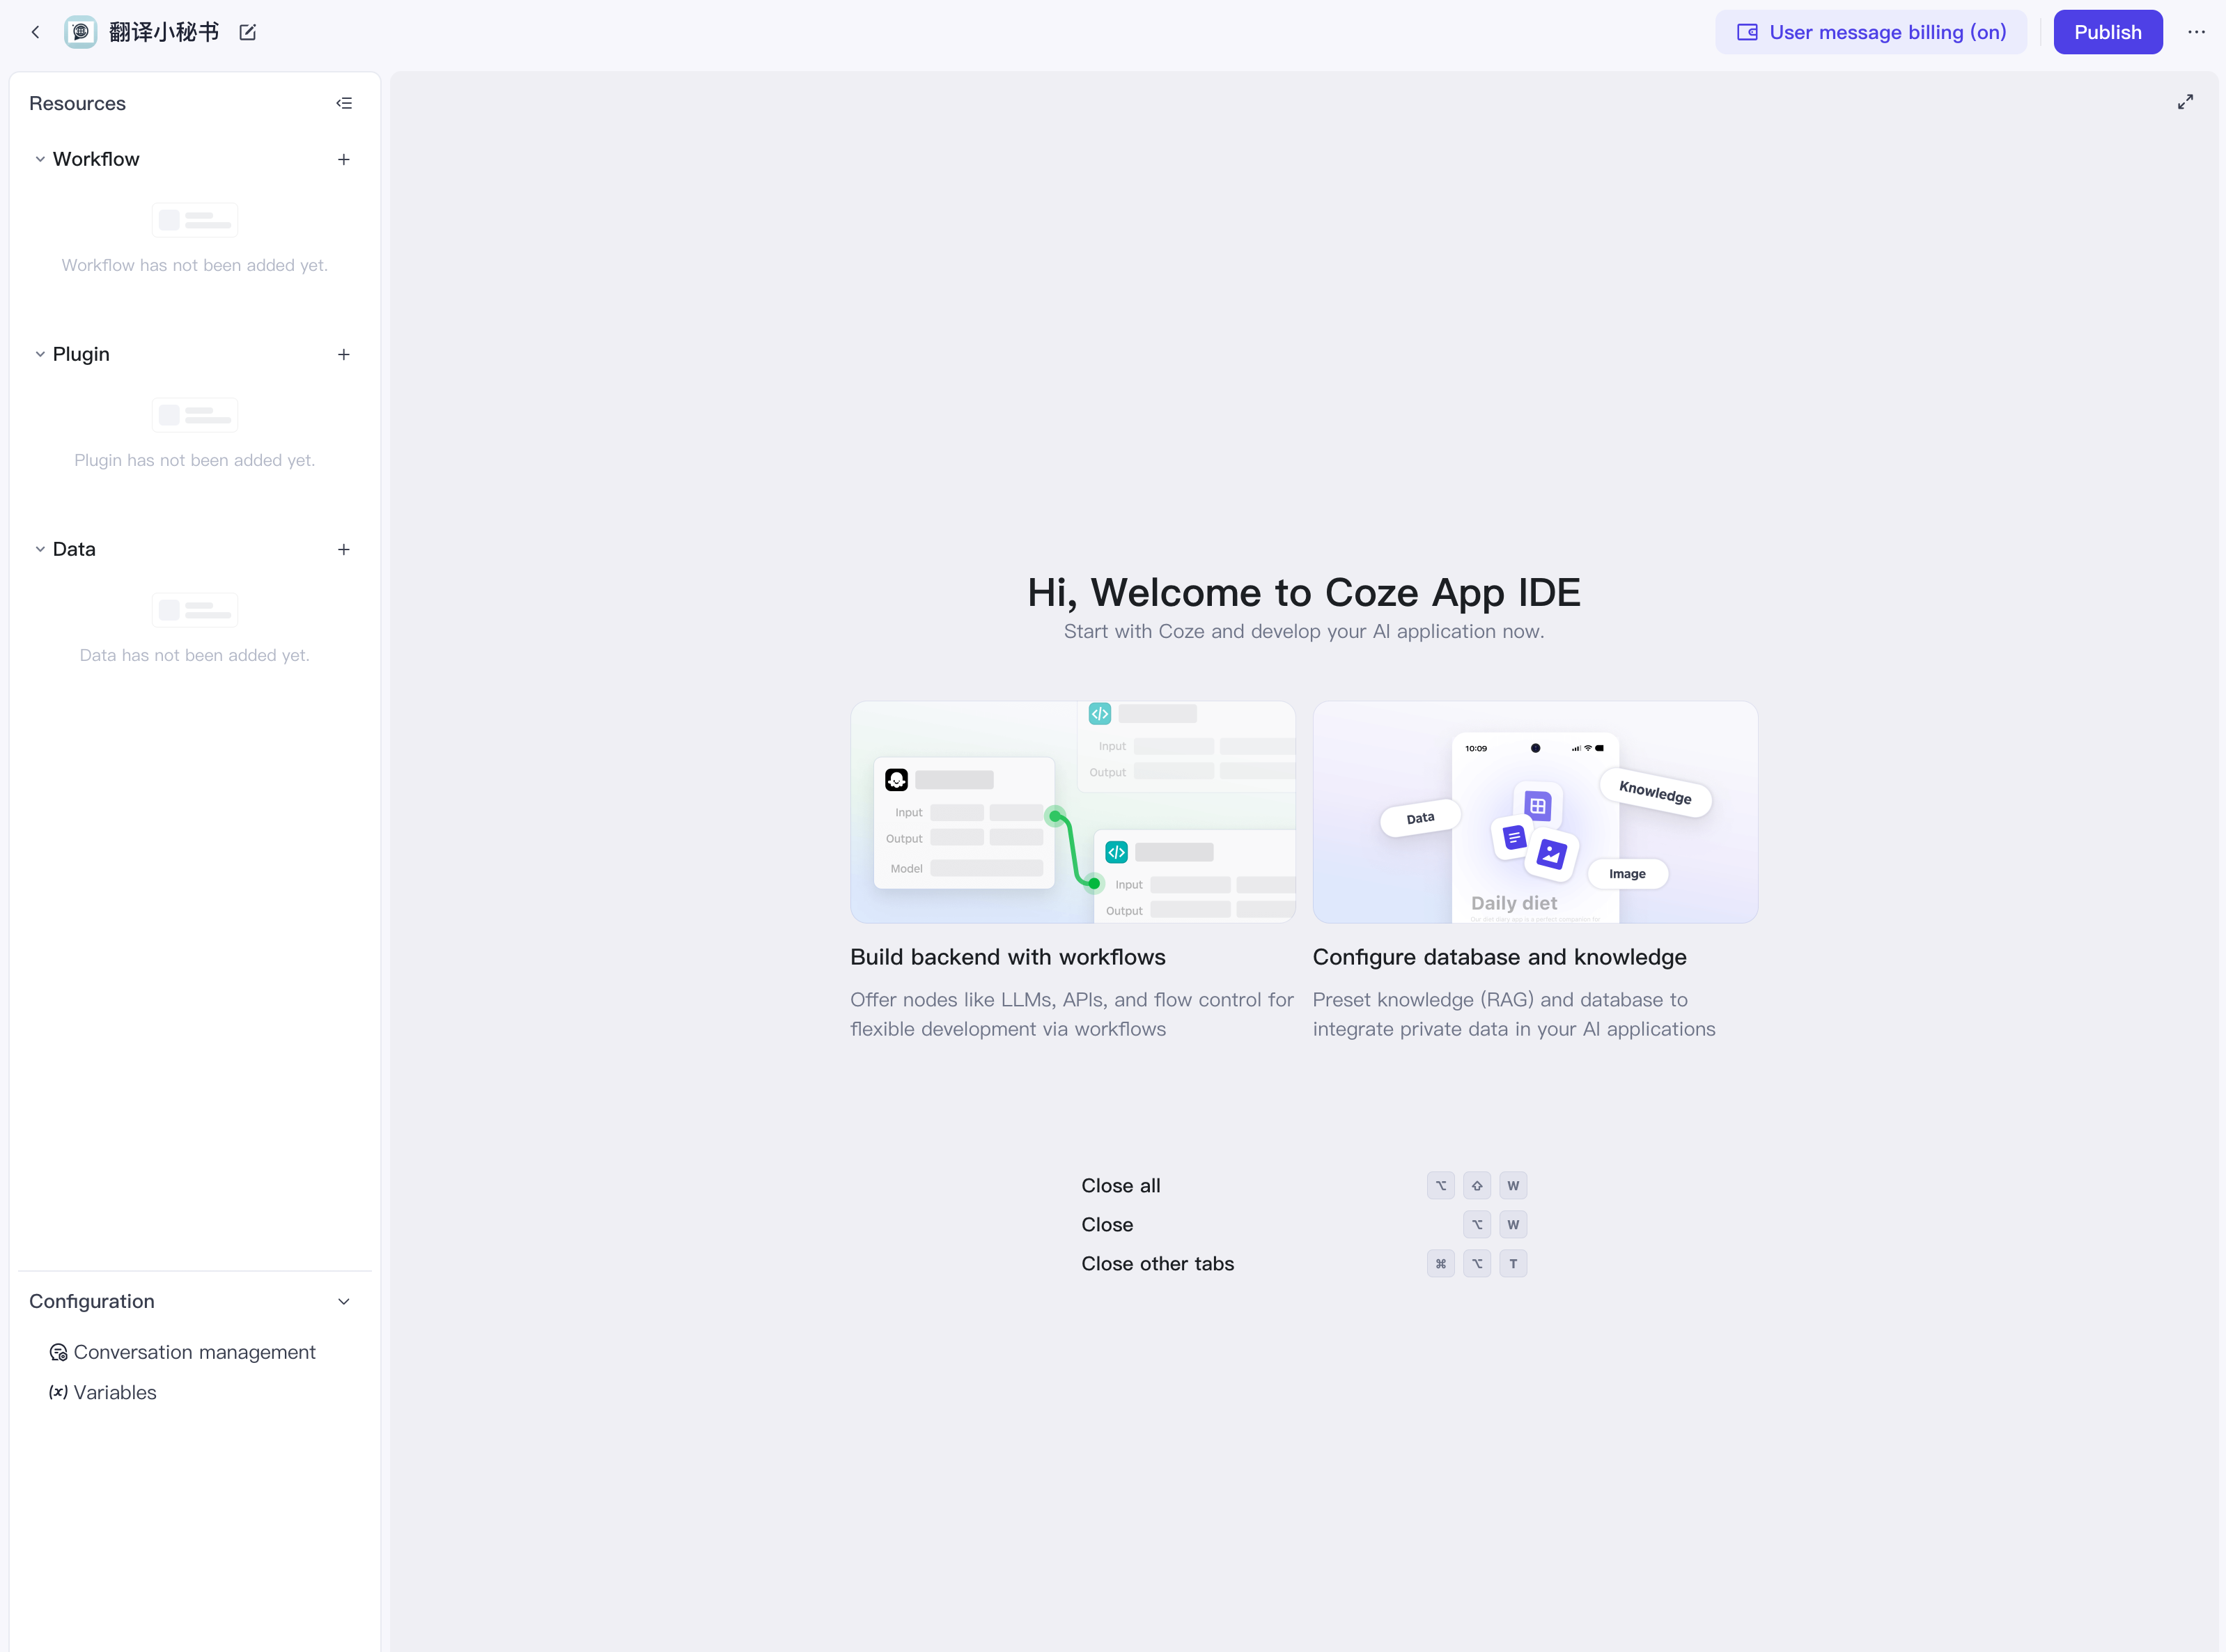Collapse the Plugin section chevron
Image resolution: width=2226 pixels, height=1652 pixels.
[40, 354]
